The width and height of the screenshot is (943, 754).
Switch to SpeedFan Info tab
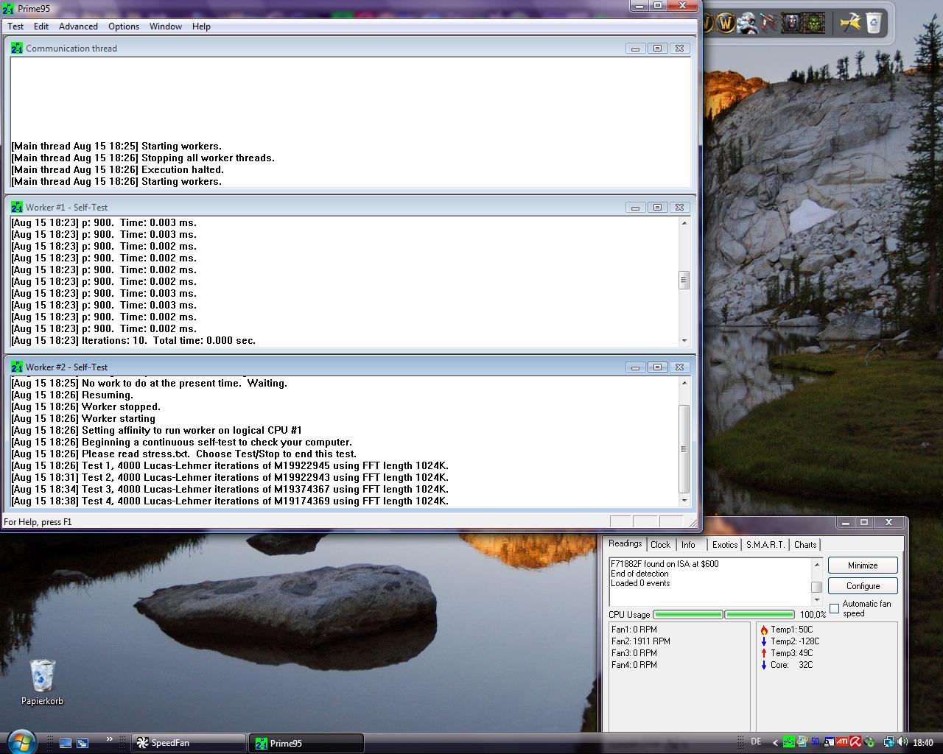coord(688,545)
